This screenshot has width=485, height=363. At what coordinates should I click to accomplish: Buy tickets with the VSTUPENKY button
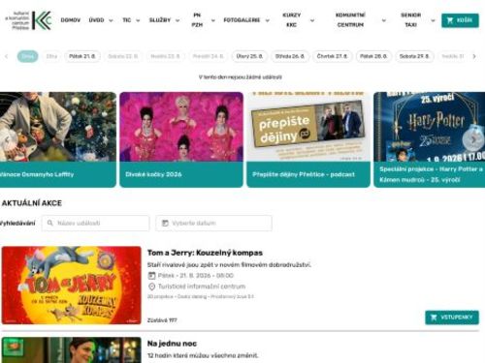(x=452, y=318)
